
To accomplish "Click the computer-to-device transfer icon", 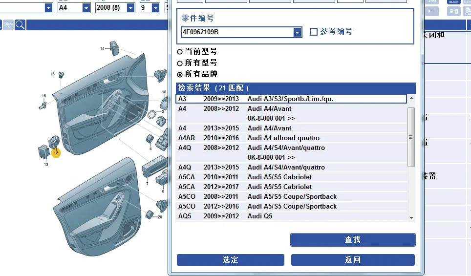I will tap(453, 11).
